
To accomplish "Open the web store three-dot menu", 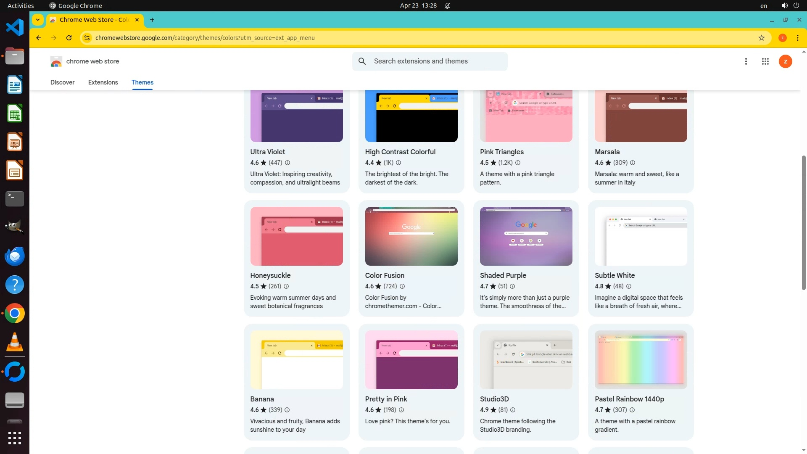I will 746,61.
